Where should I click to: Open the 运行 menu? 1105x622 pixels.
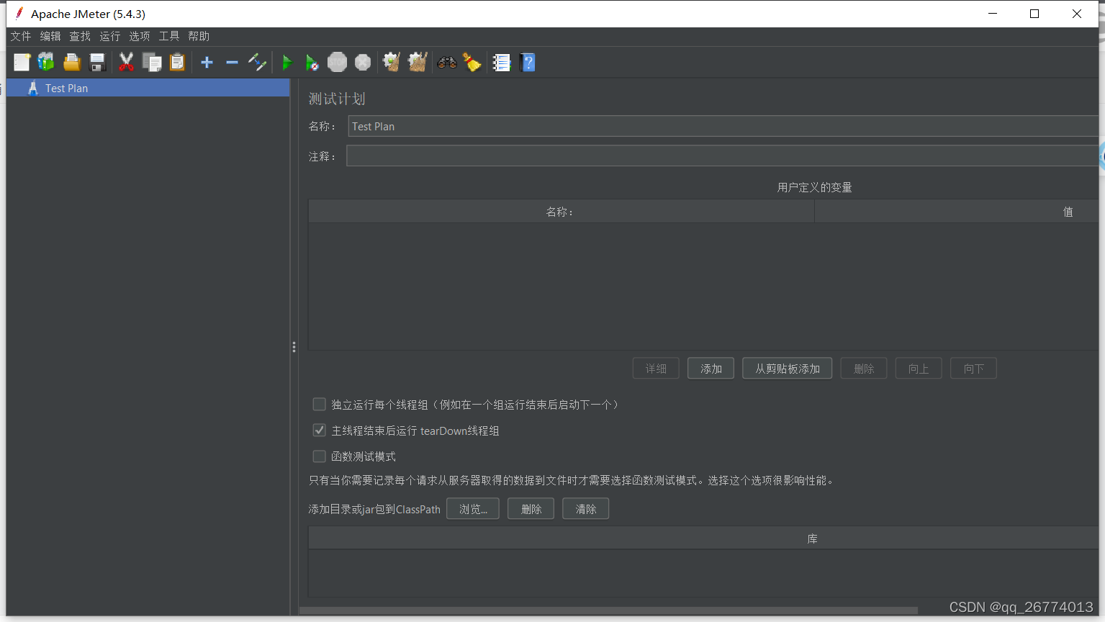pyautogui.click(x=110, y=36)
